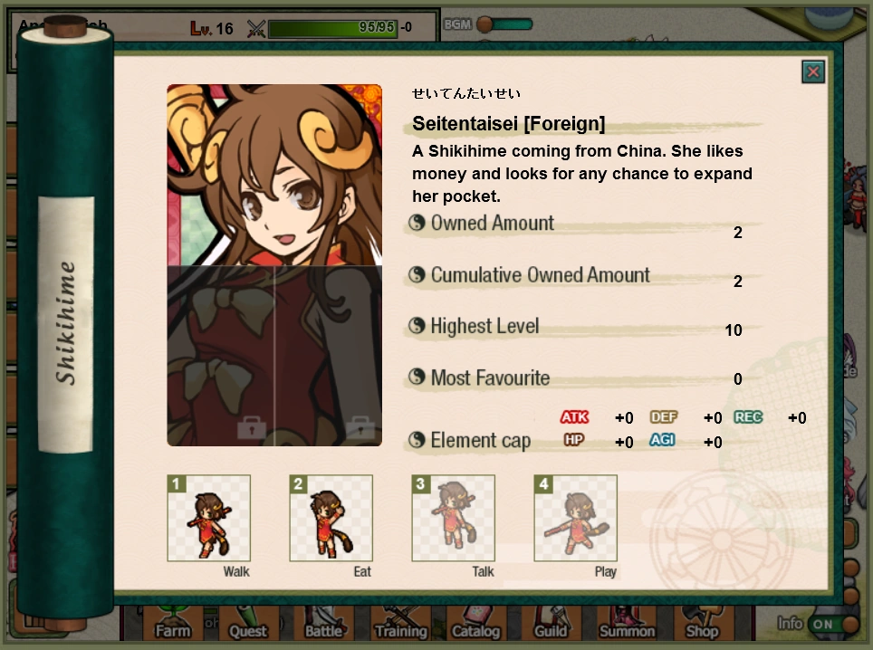The height and width of the screenshot is (650, 873).
Task: Close the Shikihime detail scroll window
Action: coord(813,72)
